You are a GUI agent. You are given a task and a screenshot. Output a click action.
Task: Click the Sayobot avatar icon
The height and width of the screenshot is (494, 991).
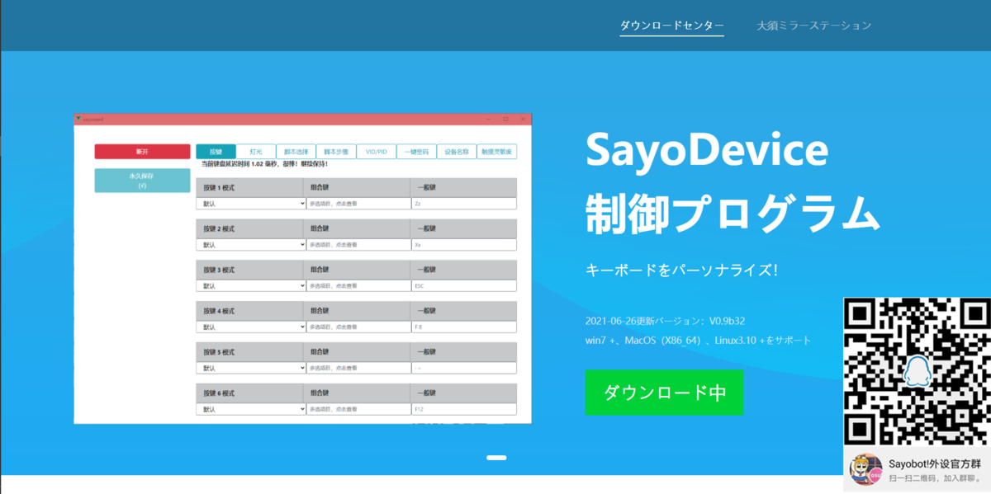point(865,469)
